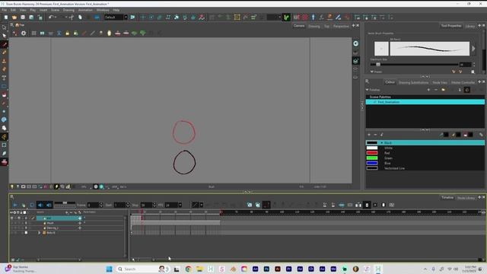This screenshot has width=487, height=274.
Task: Open the Undo history dropdown arrow
Action: (56, 18)
